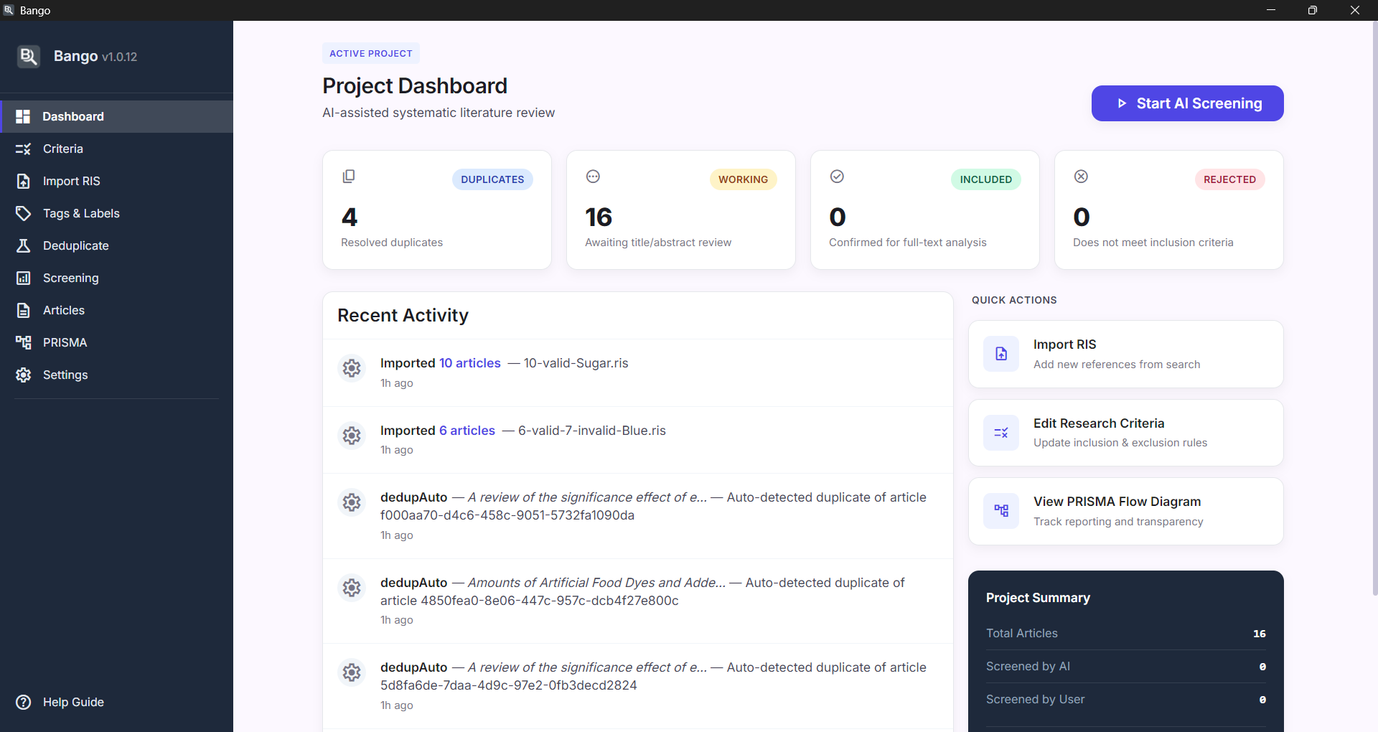1378x732 pixels.
Task: Click the 'Total Articles' summary row
Action: (1125, 633)
